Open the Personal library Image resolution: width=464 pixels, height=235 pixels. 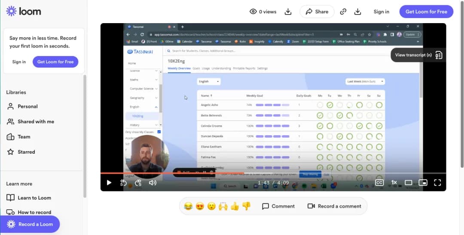tap(22, 107)
